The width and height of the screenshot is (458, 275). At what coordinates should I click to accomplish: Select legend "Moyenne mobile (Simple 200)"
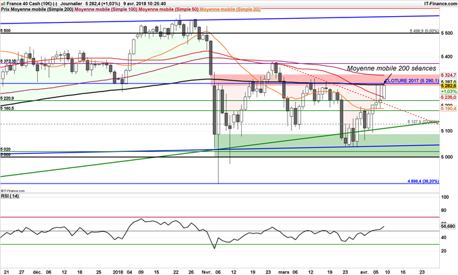tap(42, 9)
